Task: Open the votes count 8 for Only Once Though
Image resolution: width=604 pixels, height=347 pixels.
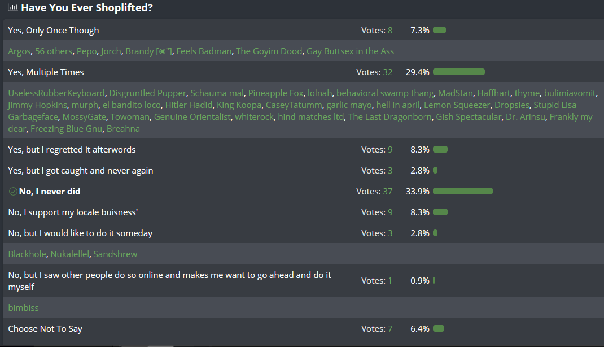Action: [x=390, y=31]
